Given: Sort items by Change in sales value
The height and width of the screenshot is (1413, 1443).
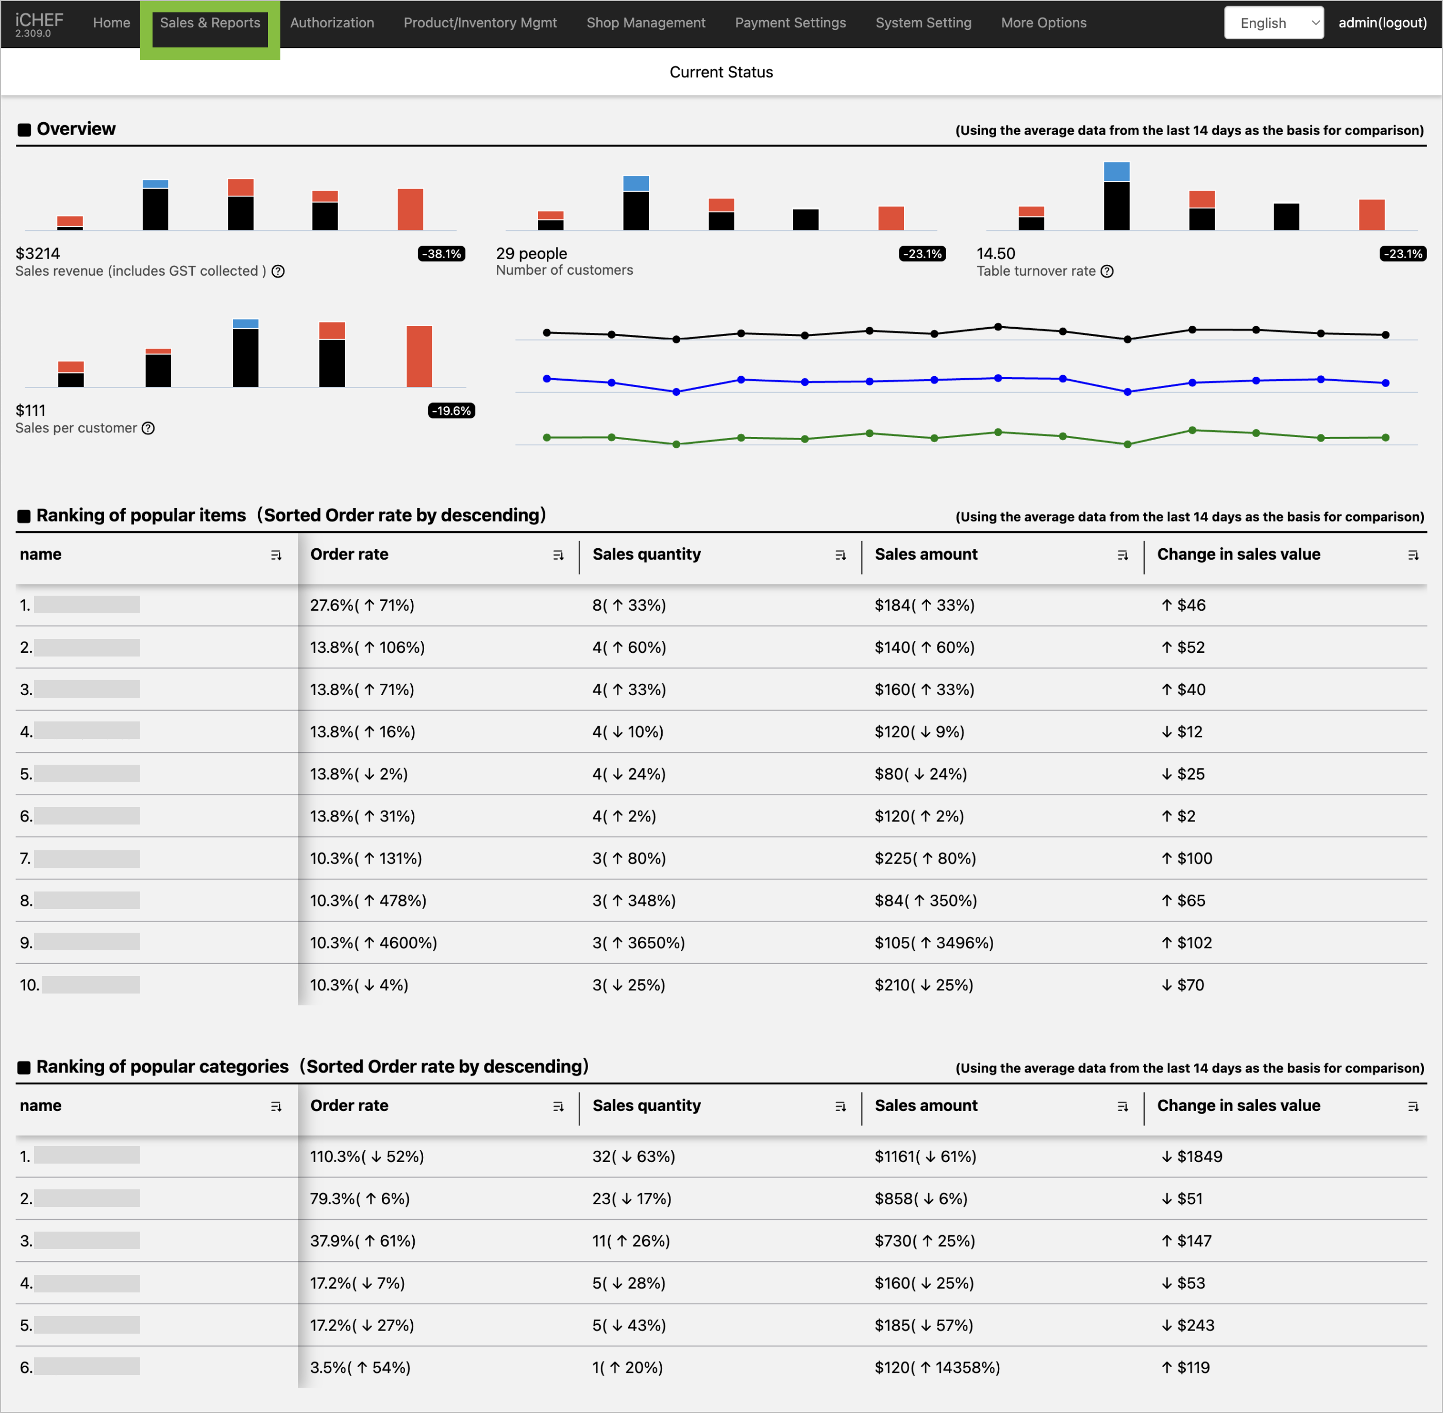Looking at the screenshot, I should tap(1413, 555).
